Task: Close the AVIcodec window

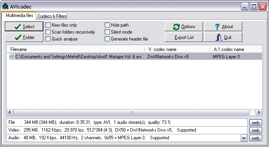Action: tap(263, 7)
